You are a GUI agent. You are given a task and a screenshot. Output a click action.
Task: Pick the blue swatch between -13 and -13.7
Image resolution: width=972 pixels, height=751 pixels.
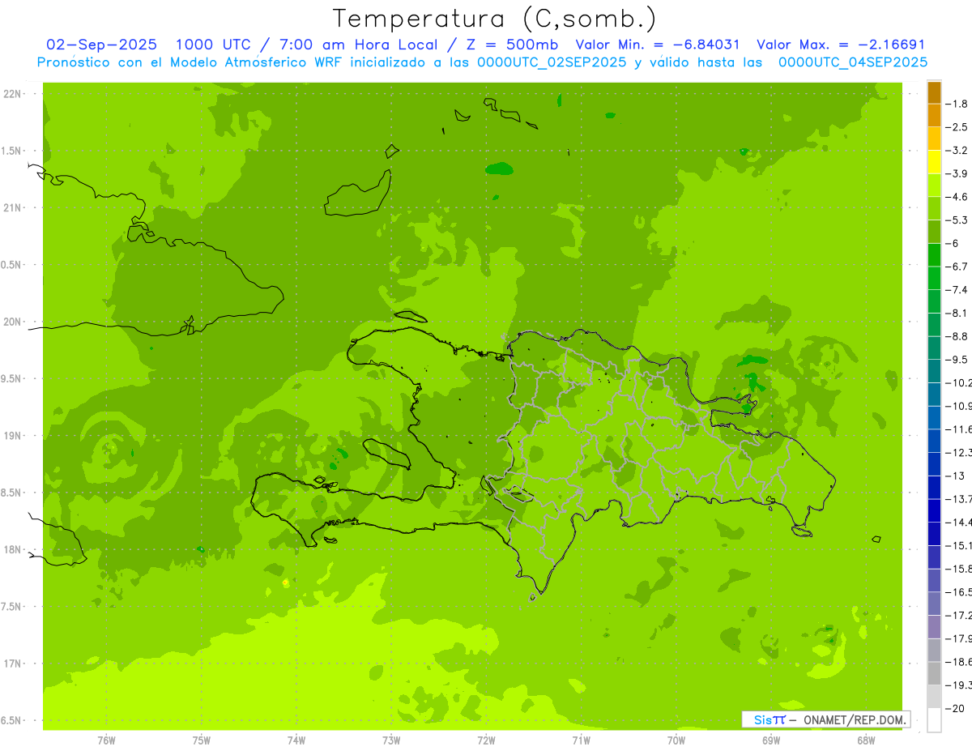pyautogui.click(x=934, y=488)
